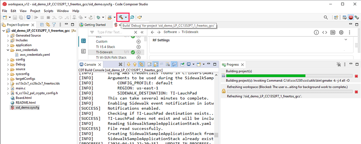This screenshot has height=144, width=361.
Task: Collapse the SysConfig module list with the double chevron
Action: (142, 32)
